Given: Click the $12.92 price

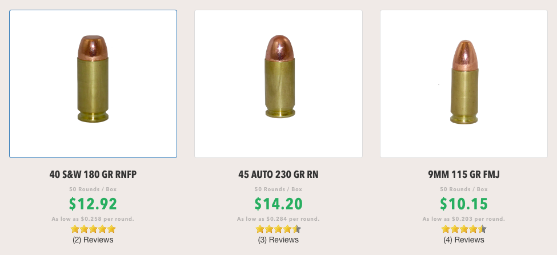Looking at the screenshot, I should [x=93, y=204].
